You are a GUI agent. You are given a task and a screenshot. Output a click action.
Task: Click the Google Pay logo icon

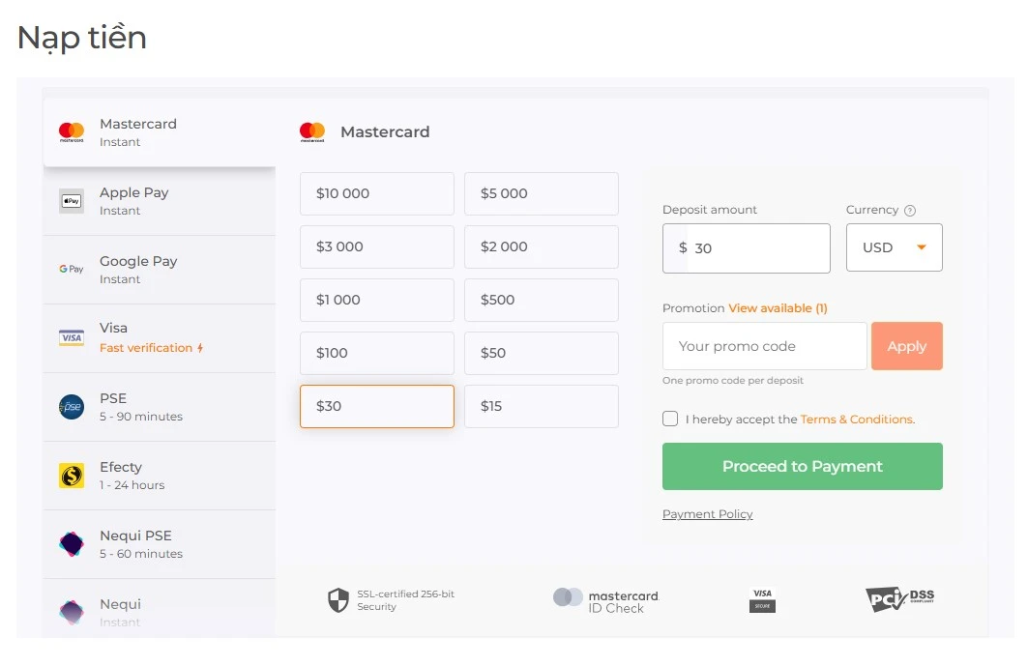(72, 270)
